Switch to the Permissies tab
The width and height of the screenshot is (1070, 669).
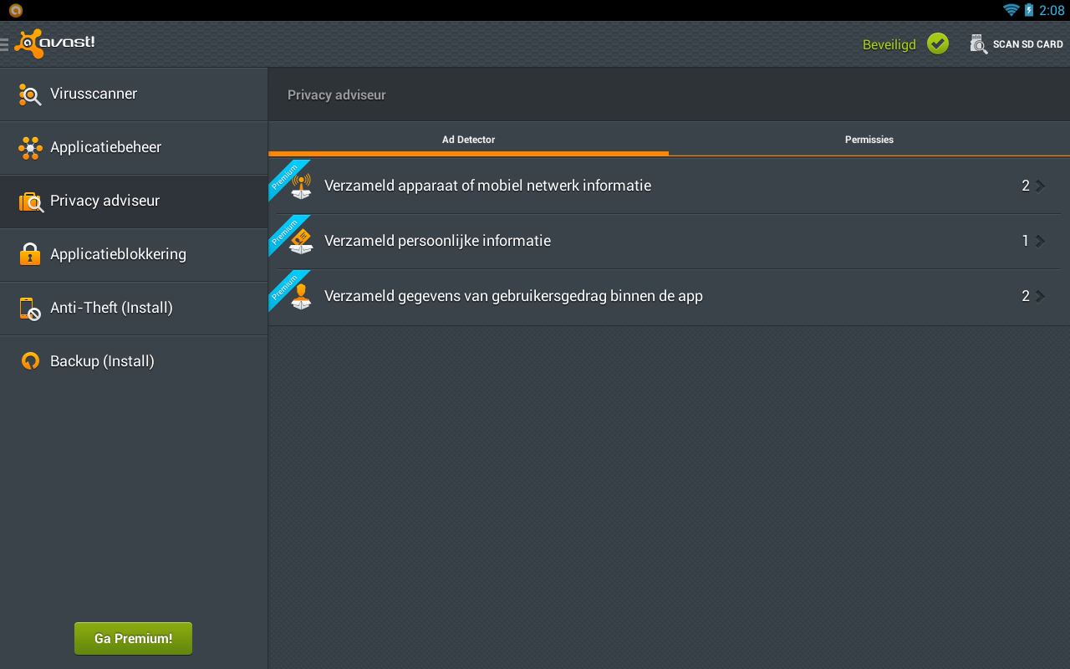point(869,140)
